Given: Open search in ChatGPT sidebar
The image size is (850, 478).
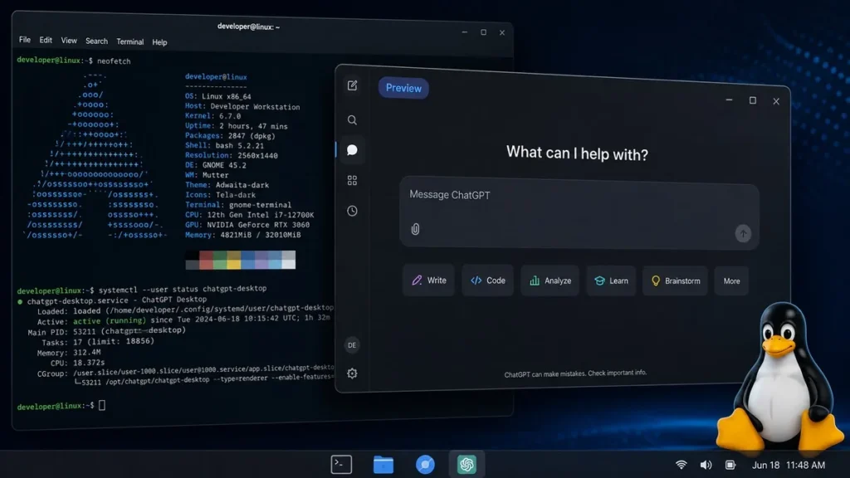Looking at the screenshot, I should point(352,120).
